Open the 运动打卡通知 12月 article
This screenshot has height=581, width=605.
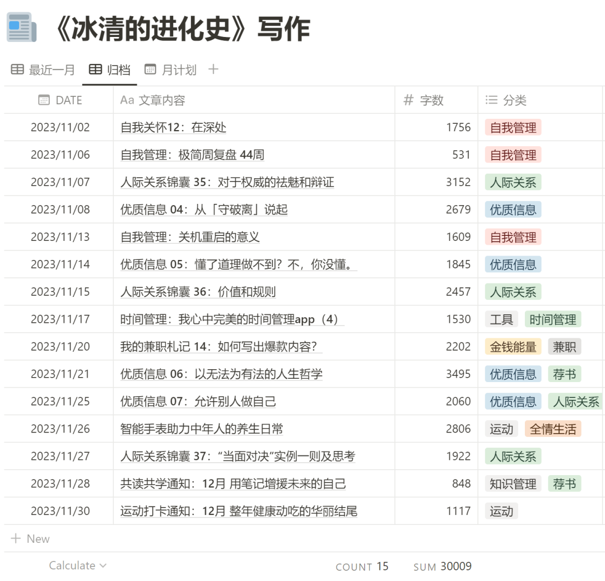pos(239,511)
